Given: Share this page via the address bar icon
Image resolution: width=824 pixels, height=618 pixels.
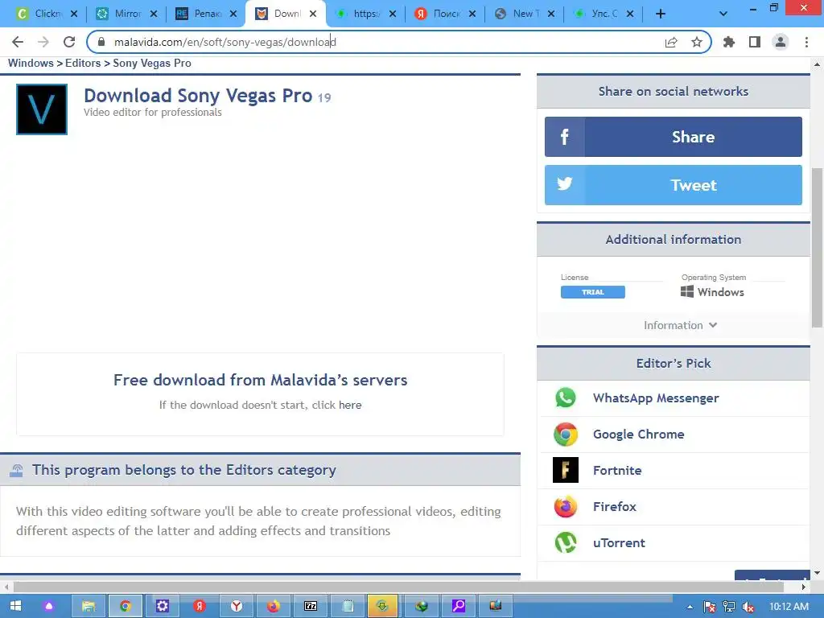Looking at the screenshot, I should [x=671, y=42].
